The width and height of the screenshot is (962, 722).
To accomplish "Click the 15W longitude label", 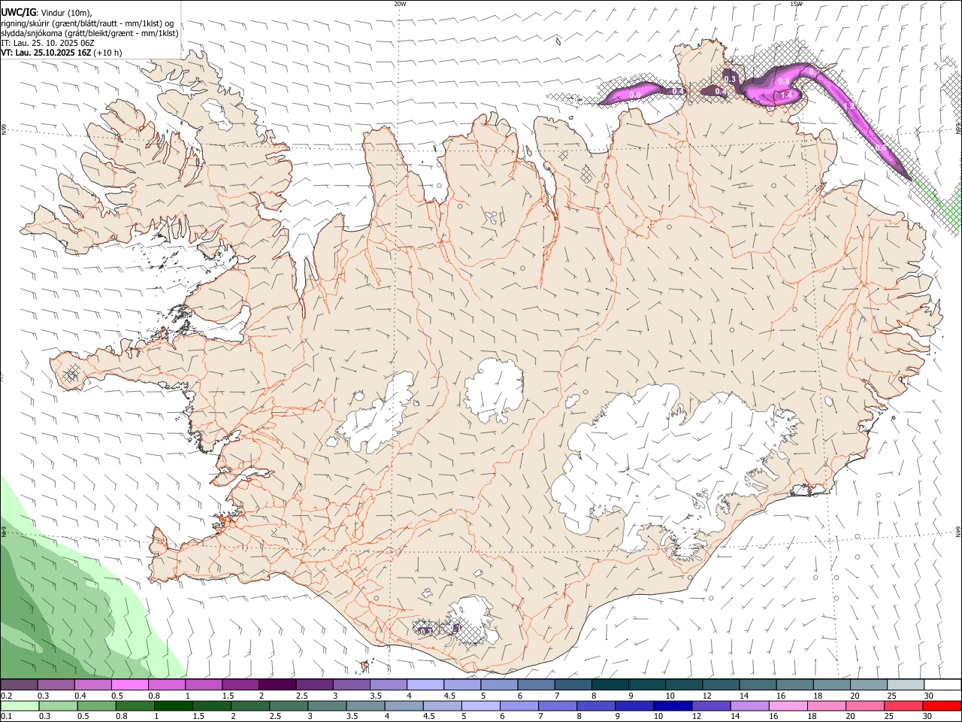I will click(x=796, y=4).
